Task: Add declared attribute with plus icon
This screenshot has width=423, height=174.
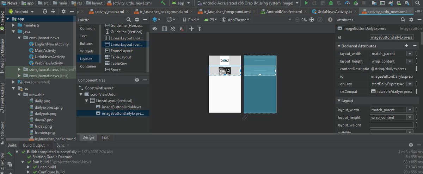Action: click(406, 46)
